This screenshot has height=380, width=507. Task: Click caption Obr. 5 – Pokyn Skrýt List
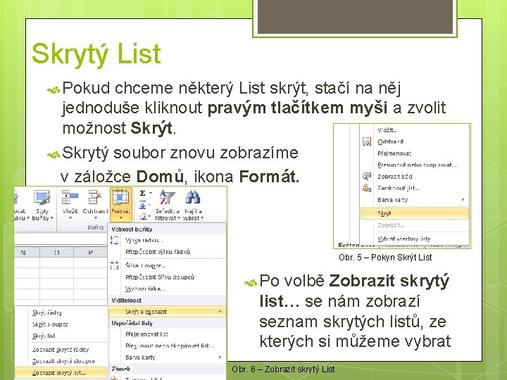(385, 258)
